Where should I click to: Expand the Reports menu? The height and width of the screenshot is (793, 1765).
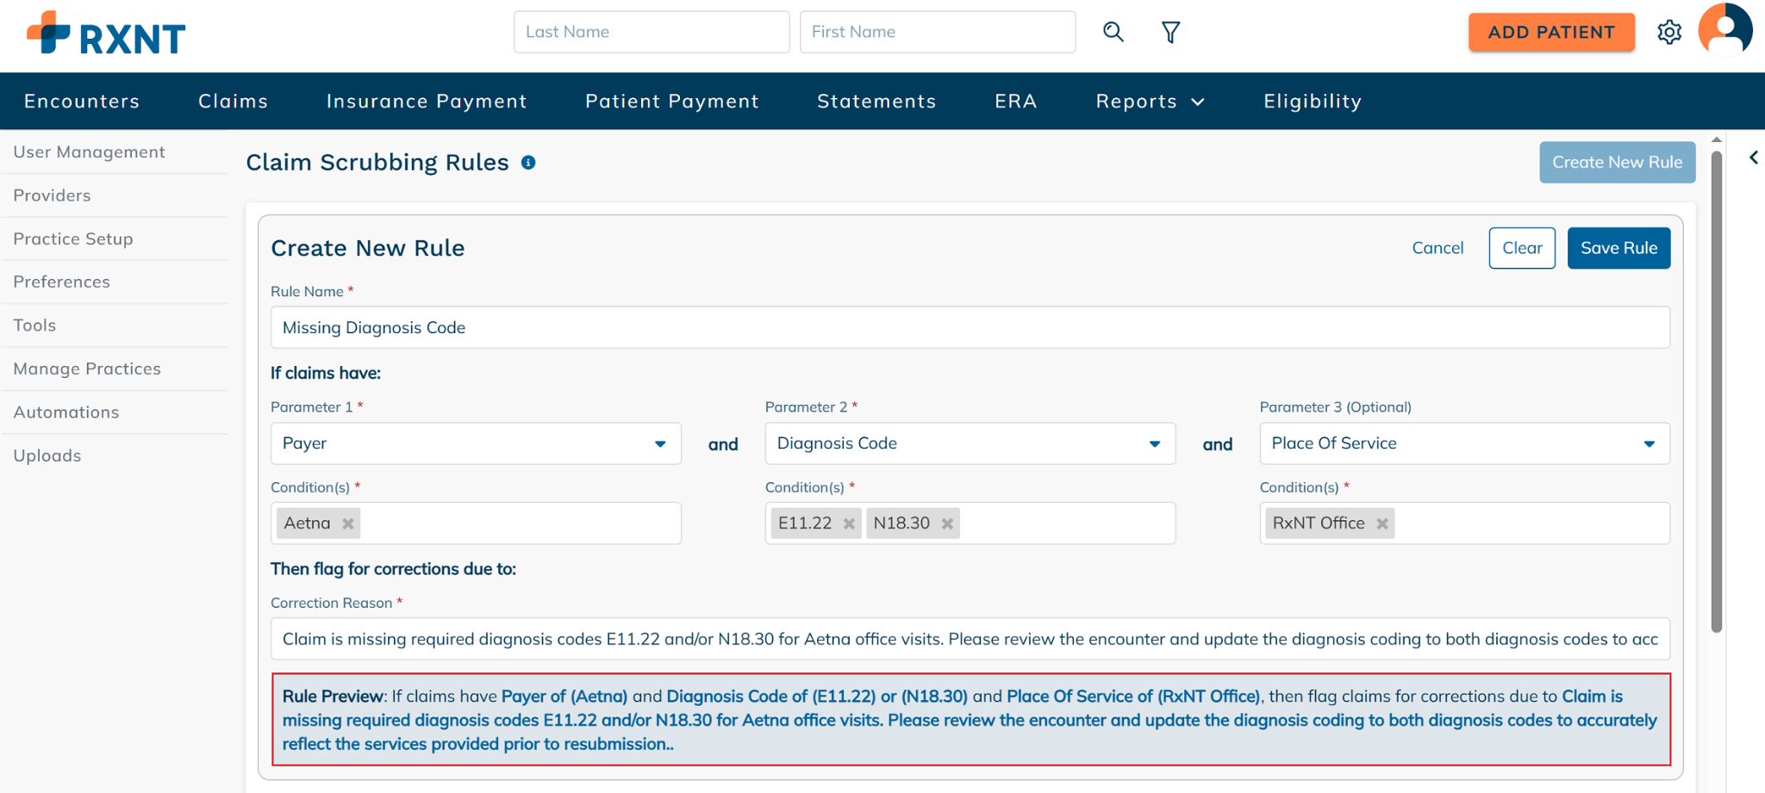click(x=1150, y=102)
